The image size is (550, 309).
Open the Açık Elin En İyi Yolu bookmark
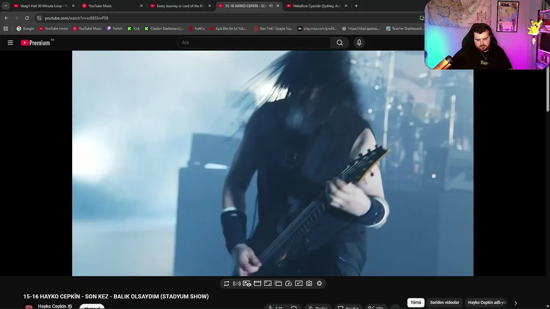click(228, 29)
